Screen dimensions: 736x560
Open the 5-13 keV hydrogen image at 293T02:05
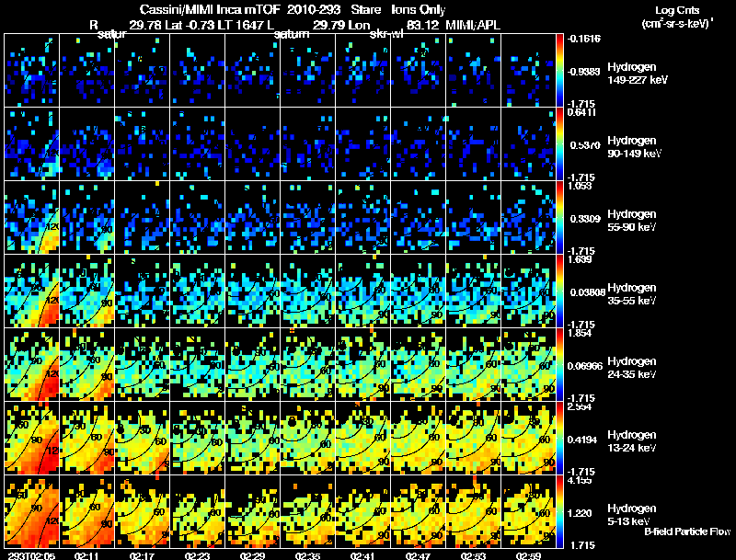32,511
